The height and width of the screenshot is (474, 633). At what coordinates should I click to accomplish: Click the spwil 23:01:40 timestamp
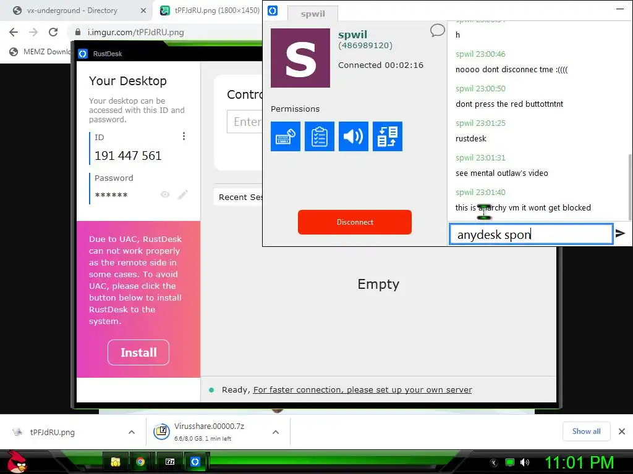(x=480, y=193)
